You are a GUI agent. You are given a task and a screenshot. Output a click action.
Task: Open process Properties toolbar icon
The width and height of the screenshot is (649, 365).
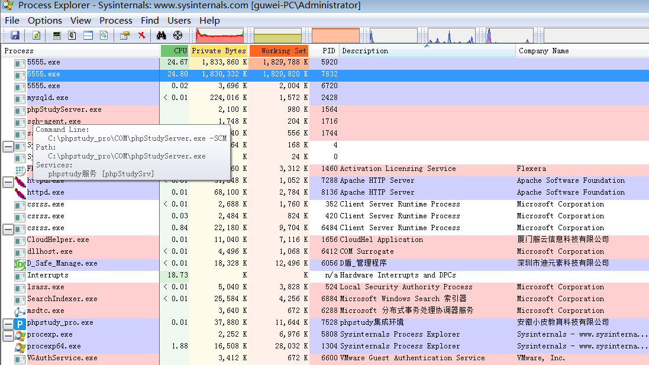pos(125,35)
